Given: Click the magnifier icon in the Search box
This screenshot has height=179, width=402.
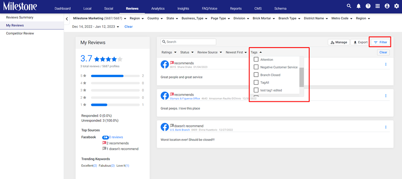Looking at the screenshot, I should [x=164, y=42].
